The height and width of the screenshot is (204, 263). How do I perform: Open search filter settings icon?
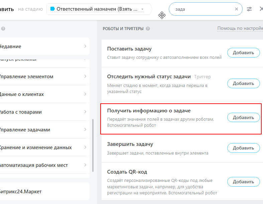tap(249, 9)
